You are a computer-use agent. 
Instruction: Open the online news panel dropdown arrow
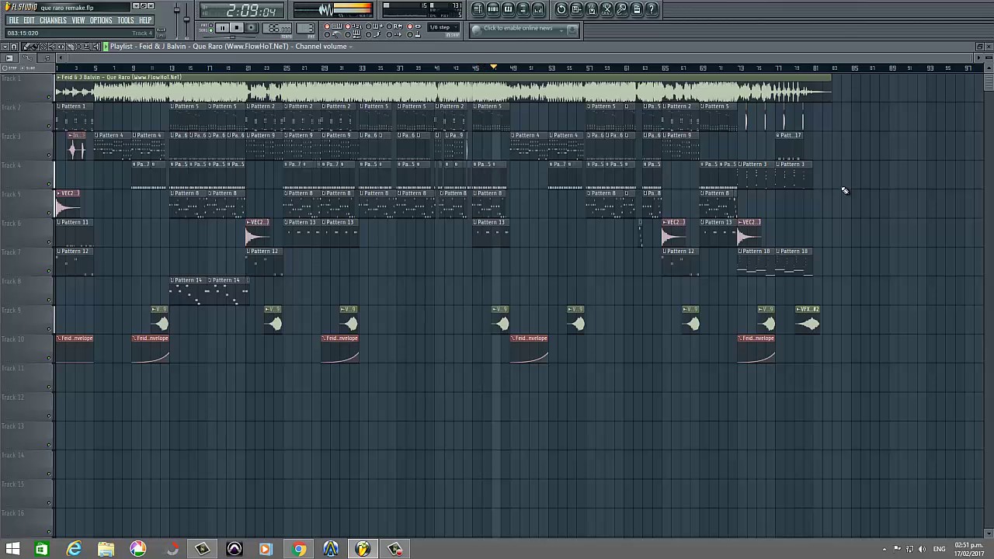point(562,30)
